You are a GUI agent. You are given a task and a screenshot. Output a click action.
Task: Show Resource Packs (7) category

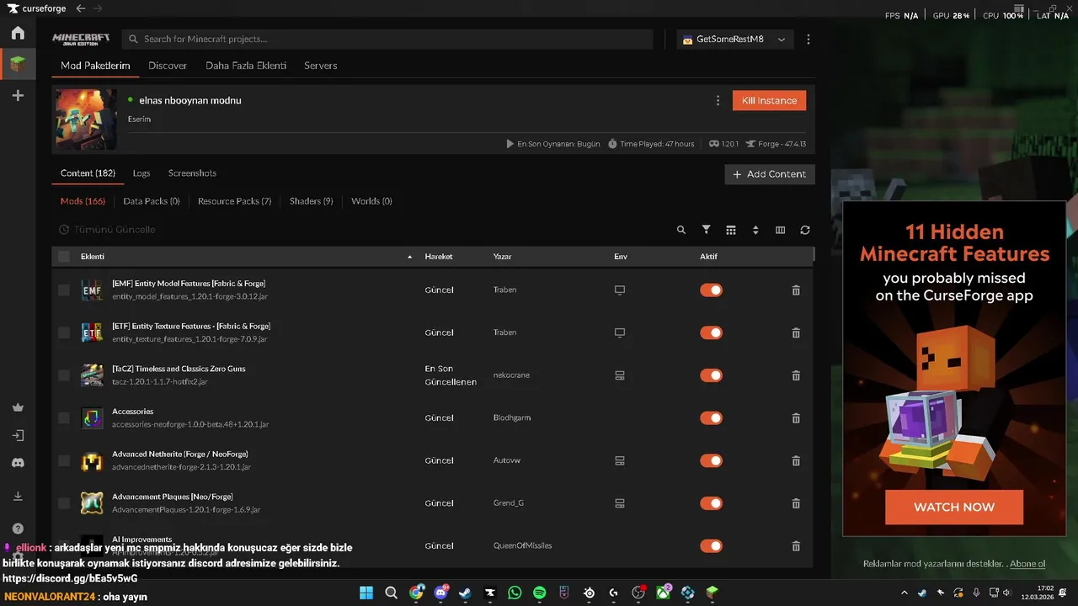(234, 201)
